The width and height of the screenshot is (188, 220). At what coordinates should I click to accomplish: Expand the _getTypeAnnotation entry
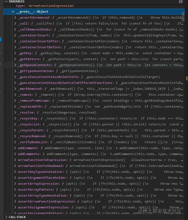(x=15, y=71)
